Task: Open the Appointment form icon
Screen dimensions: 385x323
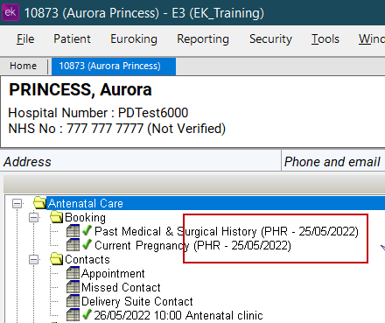Action: tap(73, 273)
